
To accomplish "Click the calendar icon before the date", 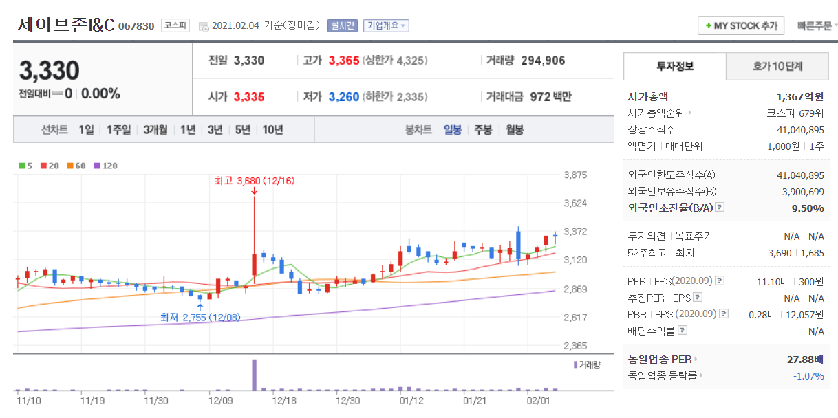I will pyautogui.click(x=204, y=27).
